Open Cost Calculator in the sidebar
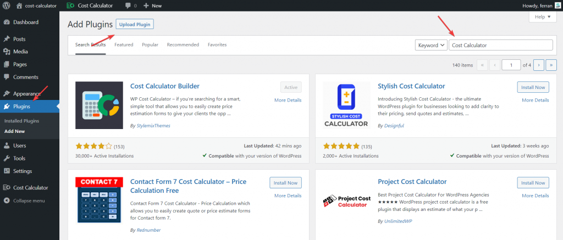 click(30, 188)
